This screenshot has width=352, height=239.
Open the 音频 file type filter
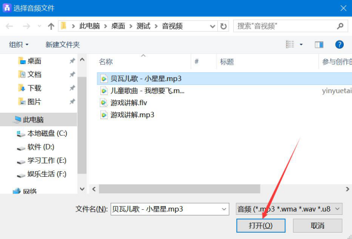coord(289,209)
